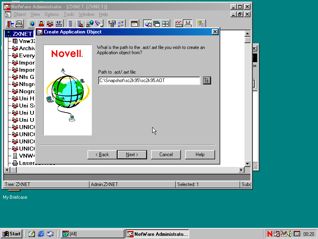Click the Create User toolbar icon
This screenshot has height=239, width=318.
41,24
